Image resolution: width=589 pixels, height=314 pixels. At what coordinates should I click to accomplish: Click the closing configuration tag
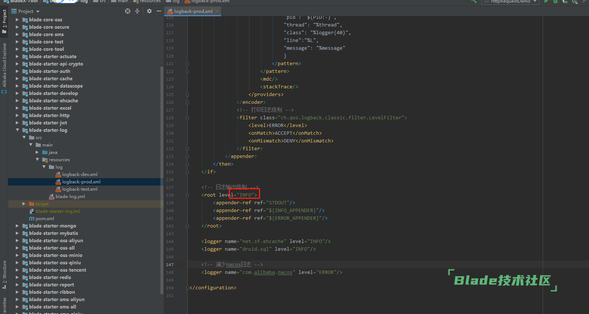(x=213, y=288)
